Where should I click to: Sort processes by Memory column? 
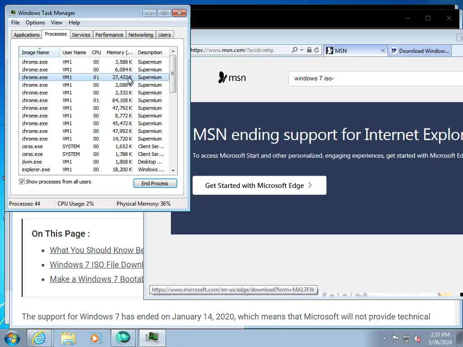pyautogui.click(x=119, y=52)
